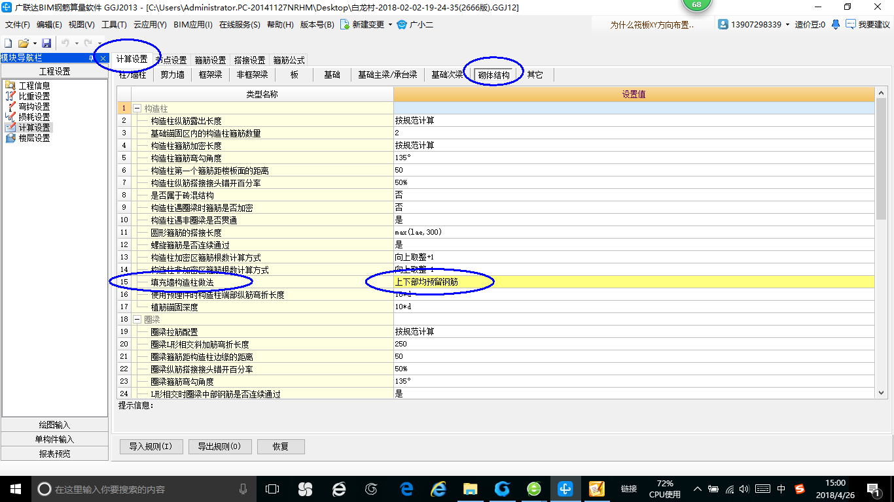Select the 板 component tab
The height and width of the screenshot is (502, 894).
295,75
